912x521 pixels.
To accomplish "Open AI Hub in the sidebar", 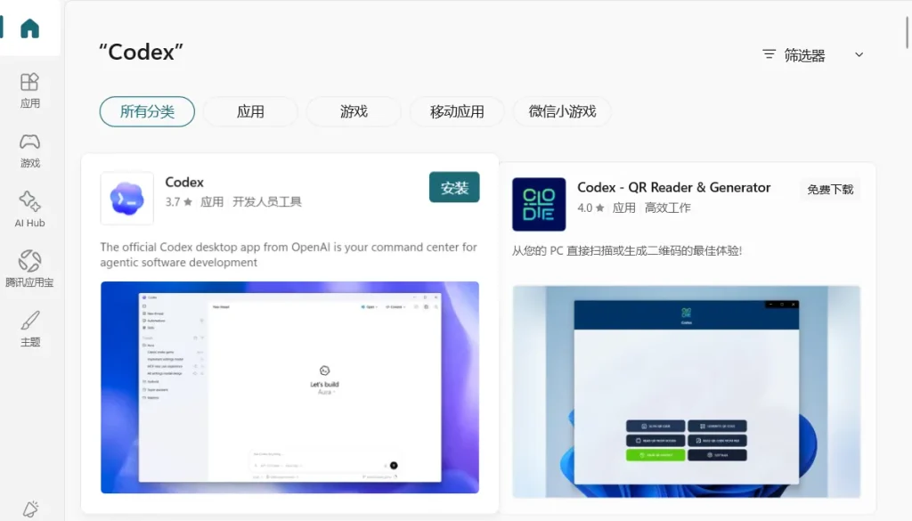I will point(29,210).
